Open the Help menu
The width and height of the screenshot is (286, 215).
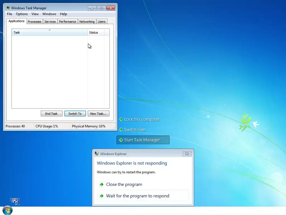[63, 14]
